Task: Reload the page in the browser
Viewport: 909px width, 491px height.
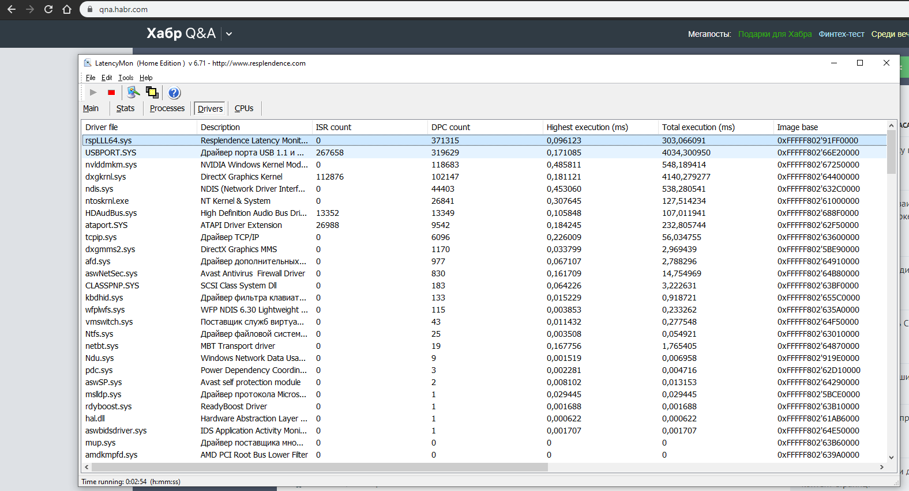Action: (x=48, y=9)
